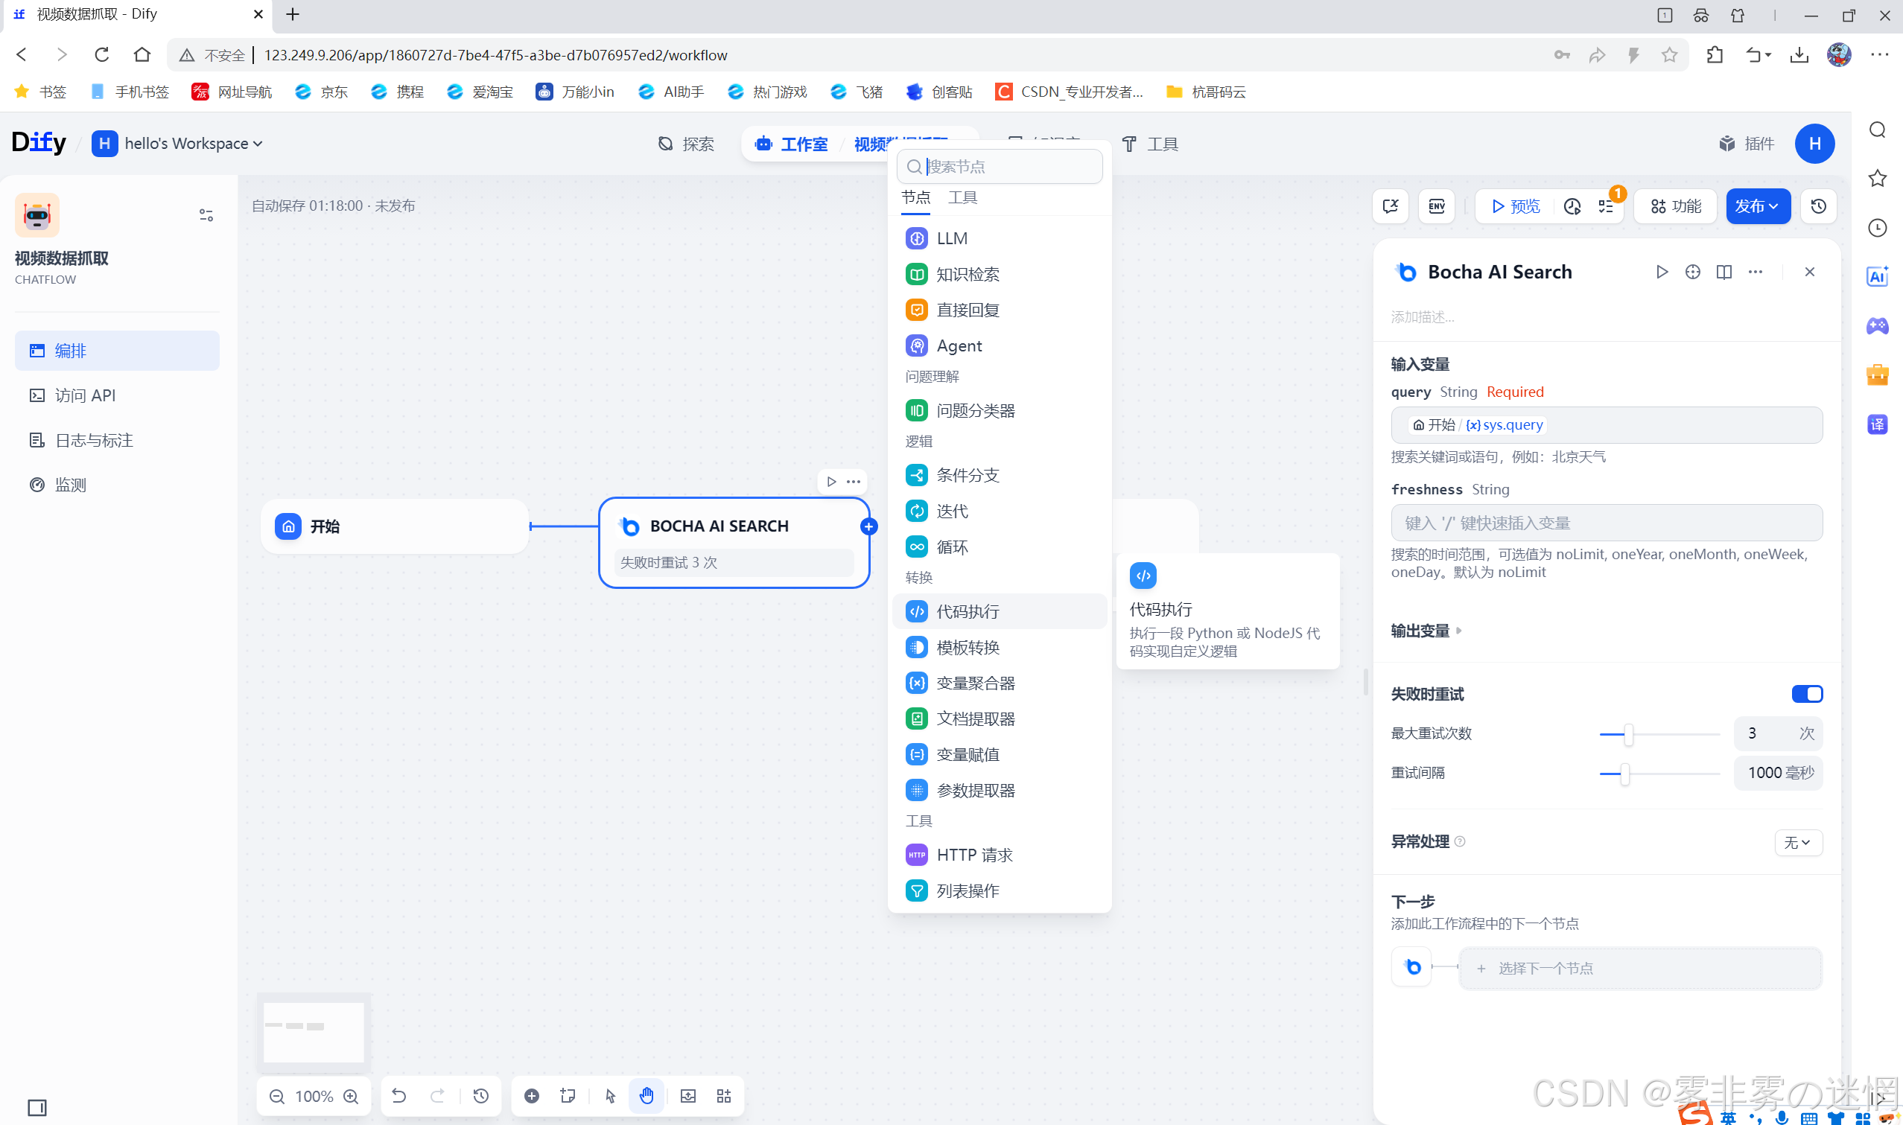Click the canvas minimap thumbnail

(314, 1032)
